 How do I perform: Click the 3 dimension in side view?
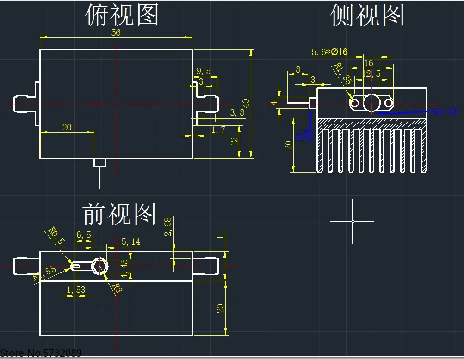point(313,80)
